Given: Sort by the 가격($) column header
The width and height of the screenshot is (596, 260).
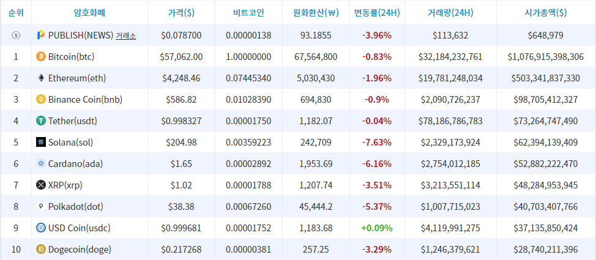Looking at the screenshot, I should (181, 13).
